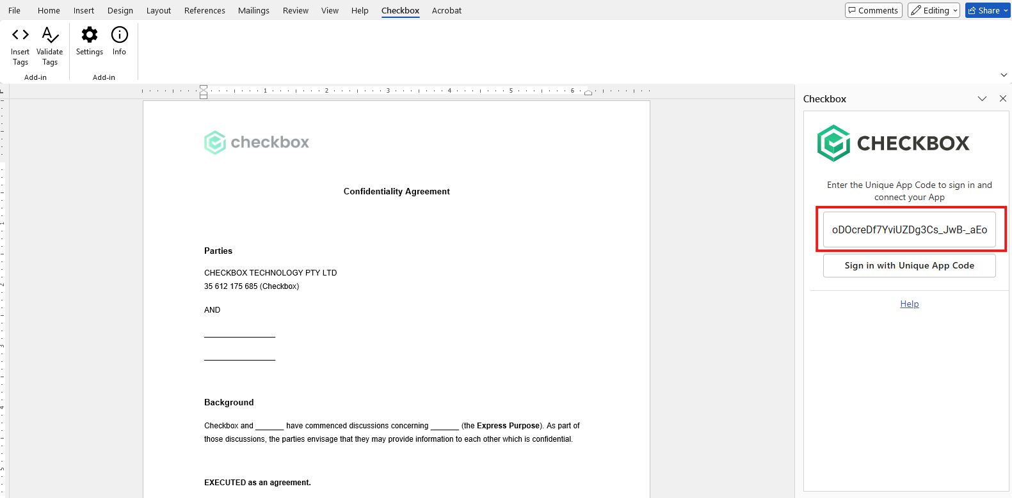
Task: Select the View tab
Action: [x=330, y=10]
